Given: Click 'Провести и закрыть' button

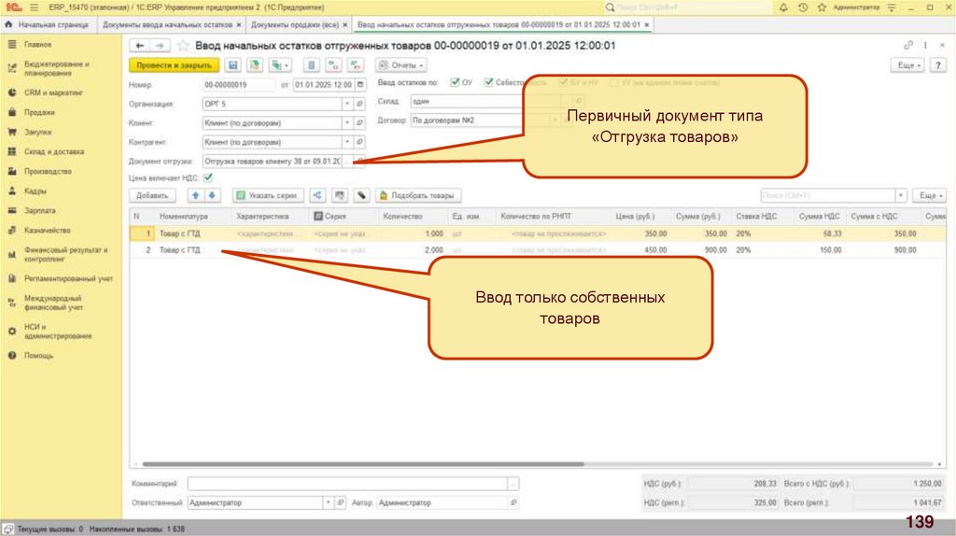Looking at the screenshot, I should click(x=174, y=65).
